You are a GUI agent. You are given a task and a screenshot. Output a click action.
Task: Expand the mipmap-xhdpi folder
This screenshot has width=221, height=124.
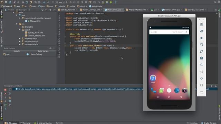20,44
